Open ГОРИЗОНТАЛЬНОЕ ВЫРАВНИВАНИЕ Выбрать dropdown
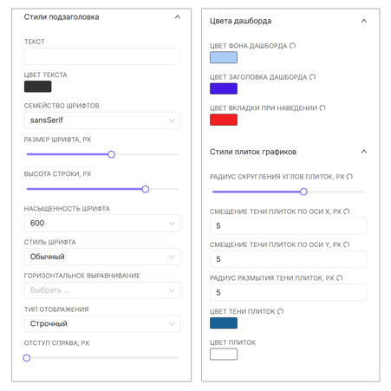391x391 pixels. click(102, 290)
